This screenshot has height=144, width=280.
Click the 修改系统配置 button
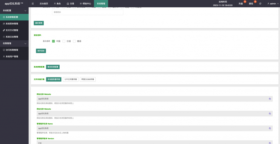(53, 67)
